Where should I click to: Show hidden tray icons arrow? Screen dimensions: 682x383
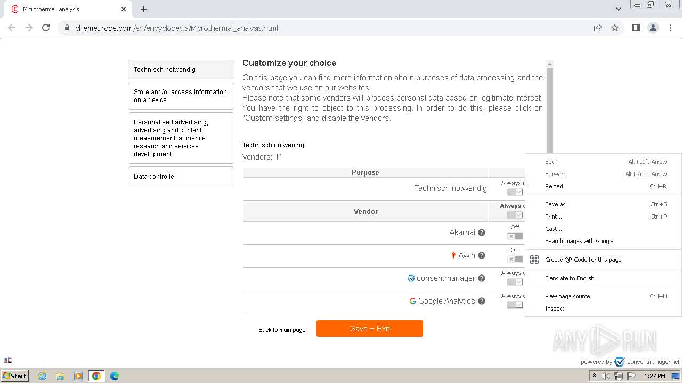[x=594, y=376]
